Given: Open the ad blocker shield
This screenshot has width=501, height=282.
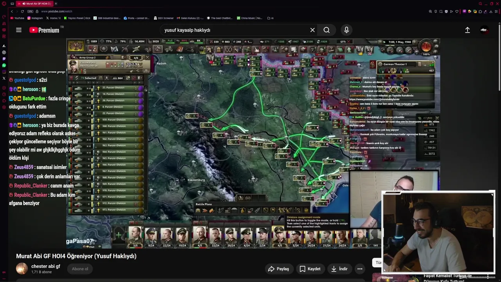Looking at the screenshot, I should (446, 11).
